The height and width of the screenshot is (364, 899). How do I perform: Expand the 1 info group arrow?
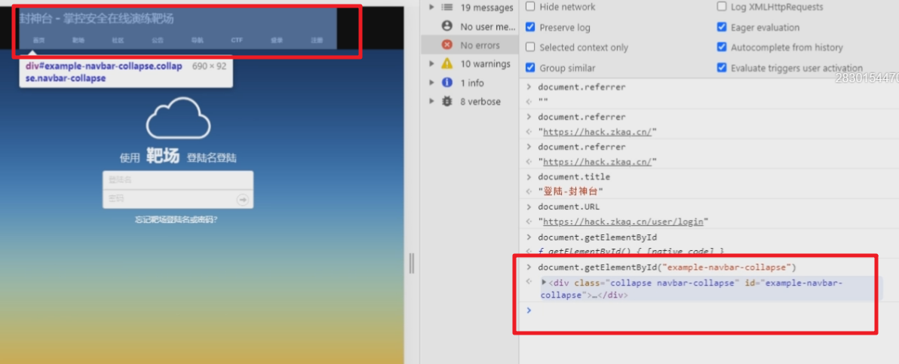[x=431, y=83]
